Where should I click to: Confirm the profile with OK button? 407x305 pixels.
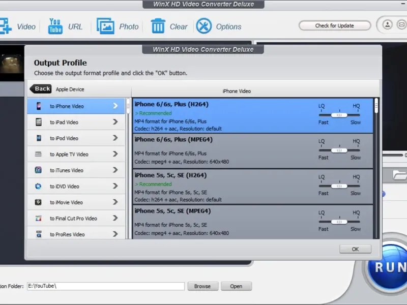(x=355, y=249)
